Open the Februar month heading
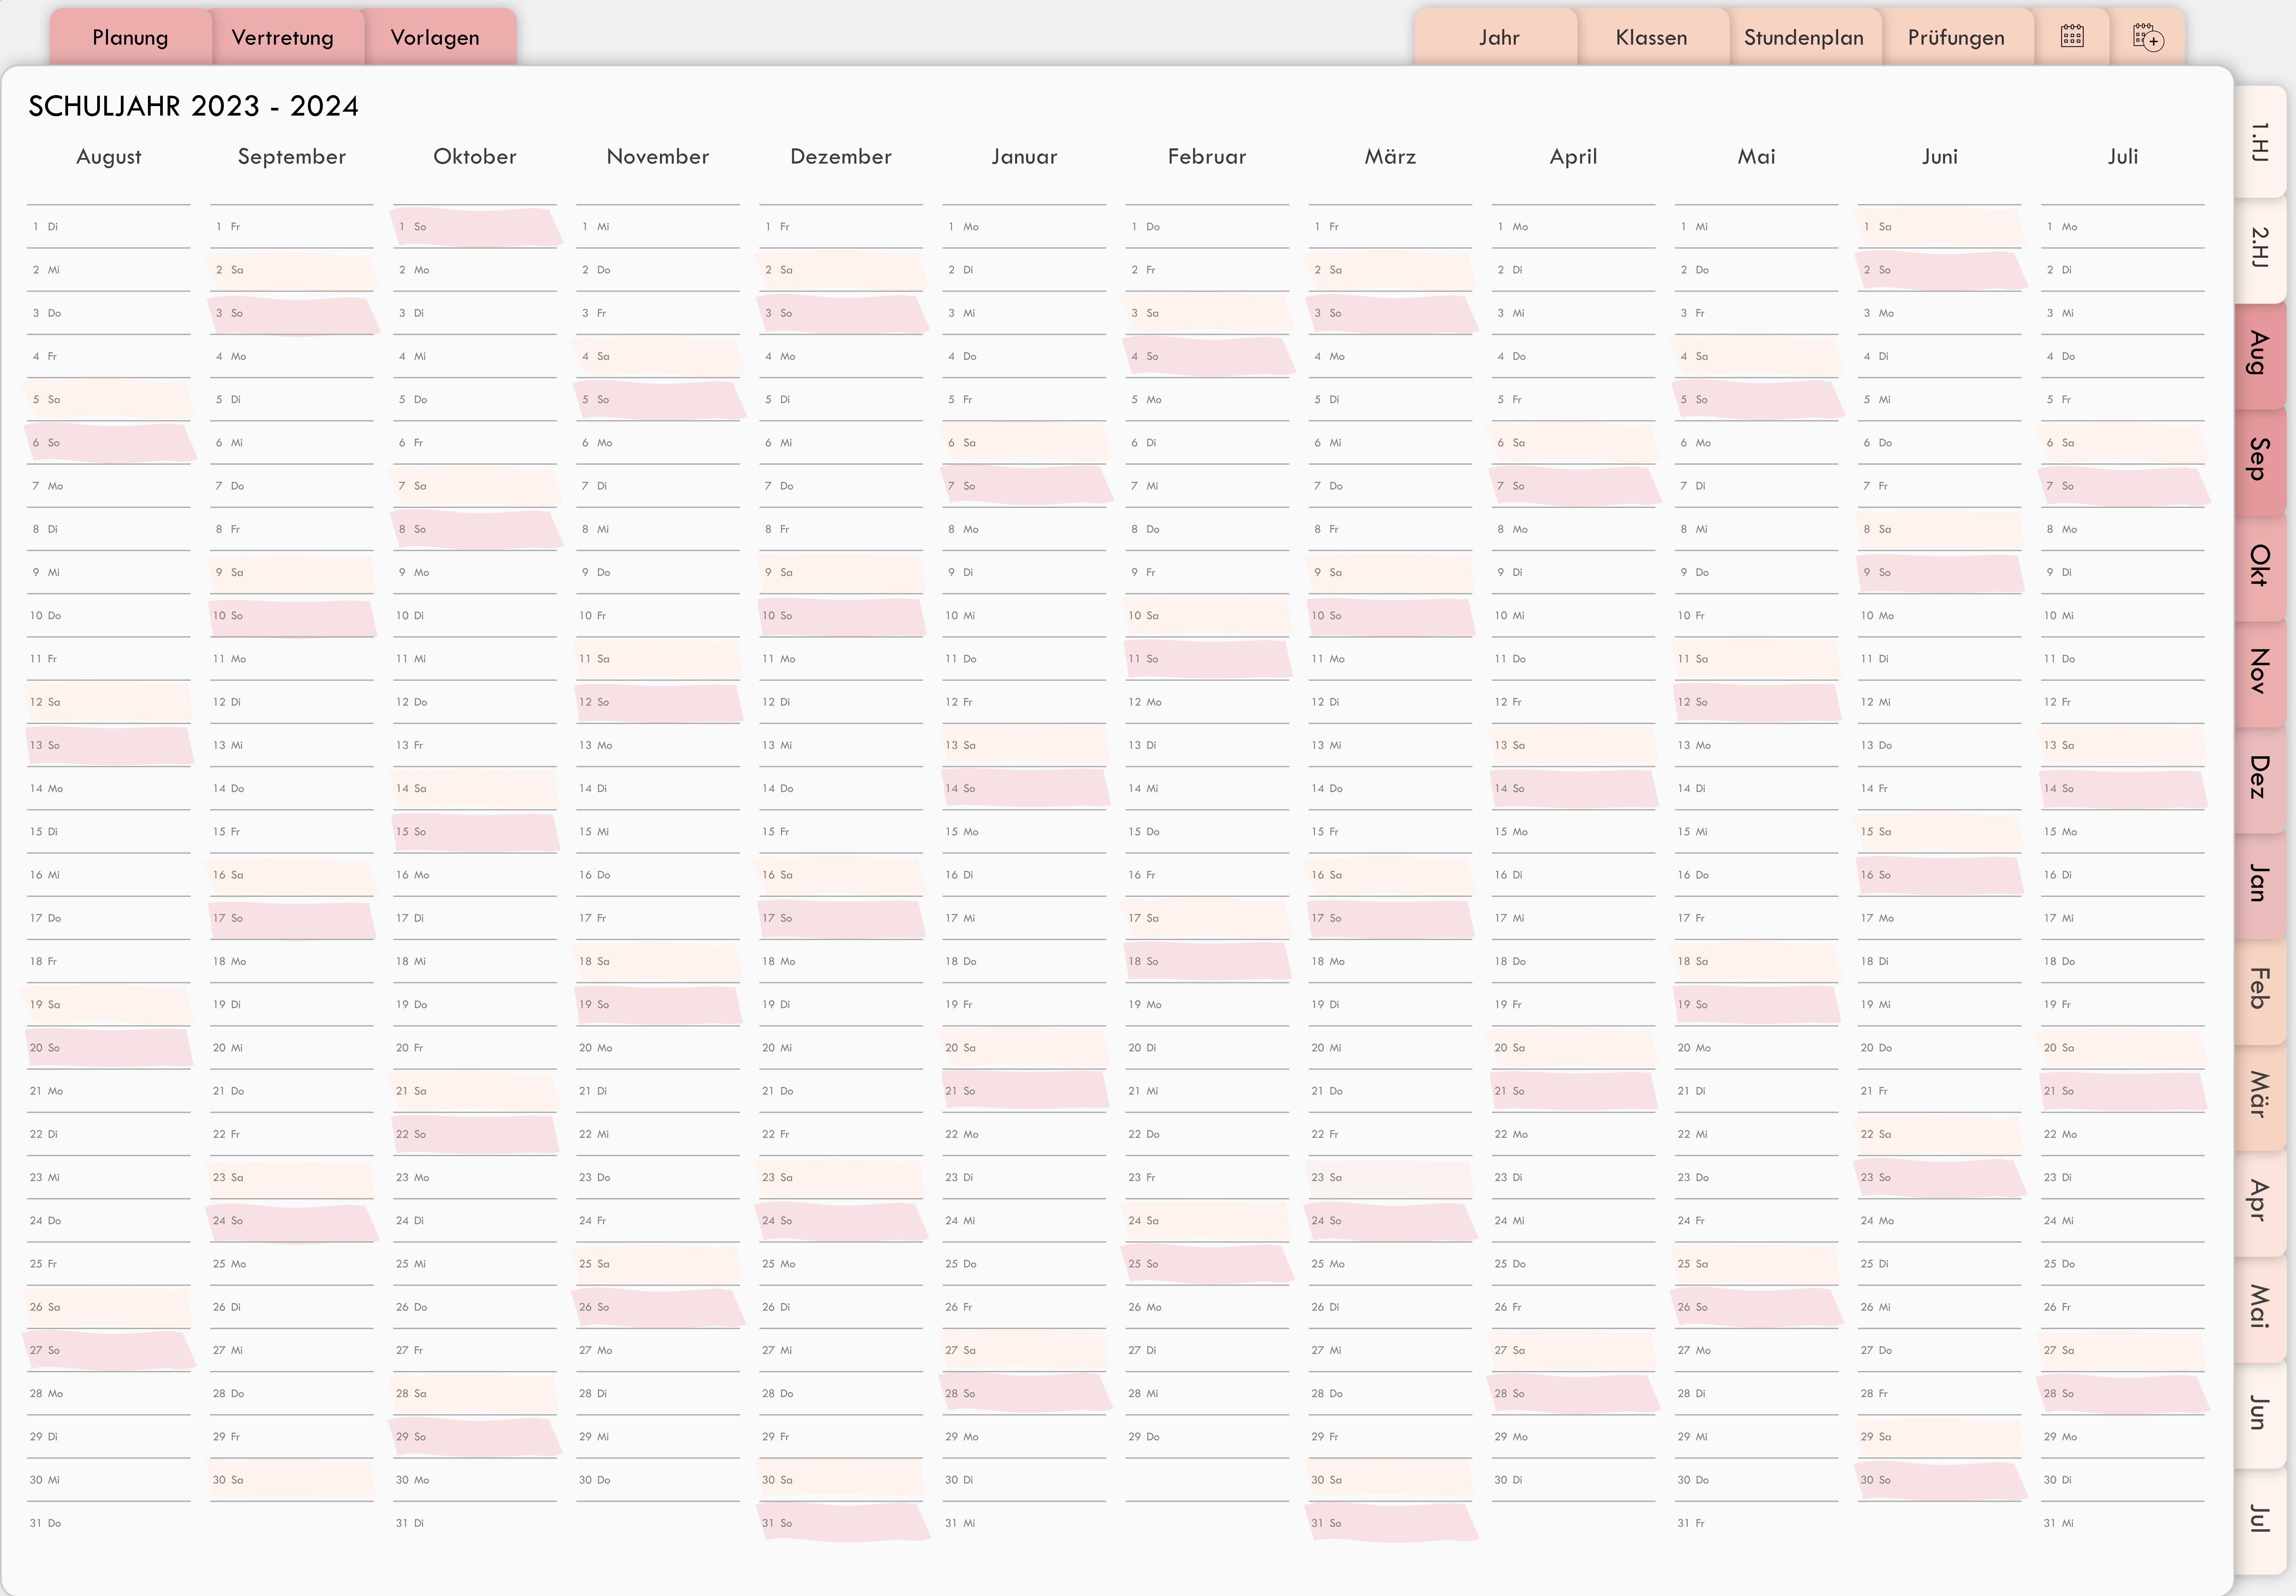Viewport: 2296px width, 1596px height. [1207, 157]
